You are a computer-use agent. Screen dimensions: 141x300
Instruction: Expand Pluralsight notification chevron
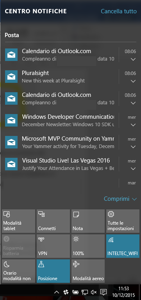pyautogui.click(x=133, y=81)
